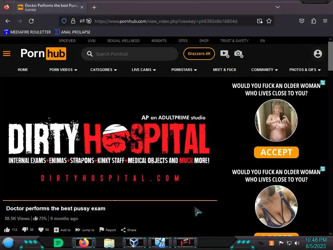The image size is (333, 250).
Task: Open the user account avatar menu
Action: coord(318,54)
